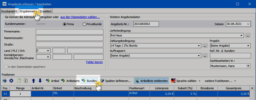256x100 pixels.
Task: Open Sachbearbeiter/-in dropdown list
Action: pyautogui.click(x=248, y=66)
